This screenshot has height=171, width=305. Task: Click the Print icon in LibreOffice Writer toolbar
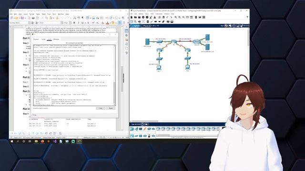pos(33,18)
